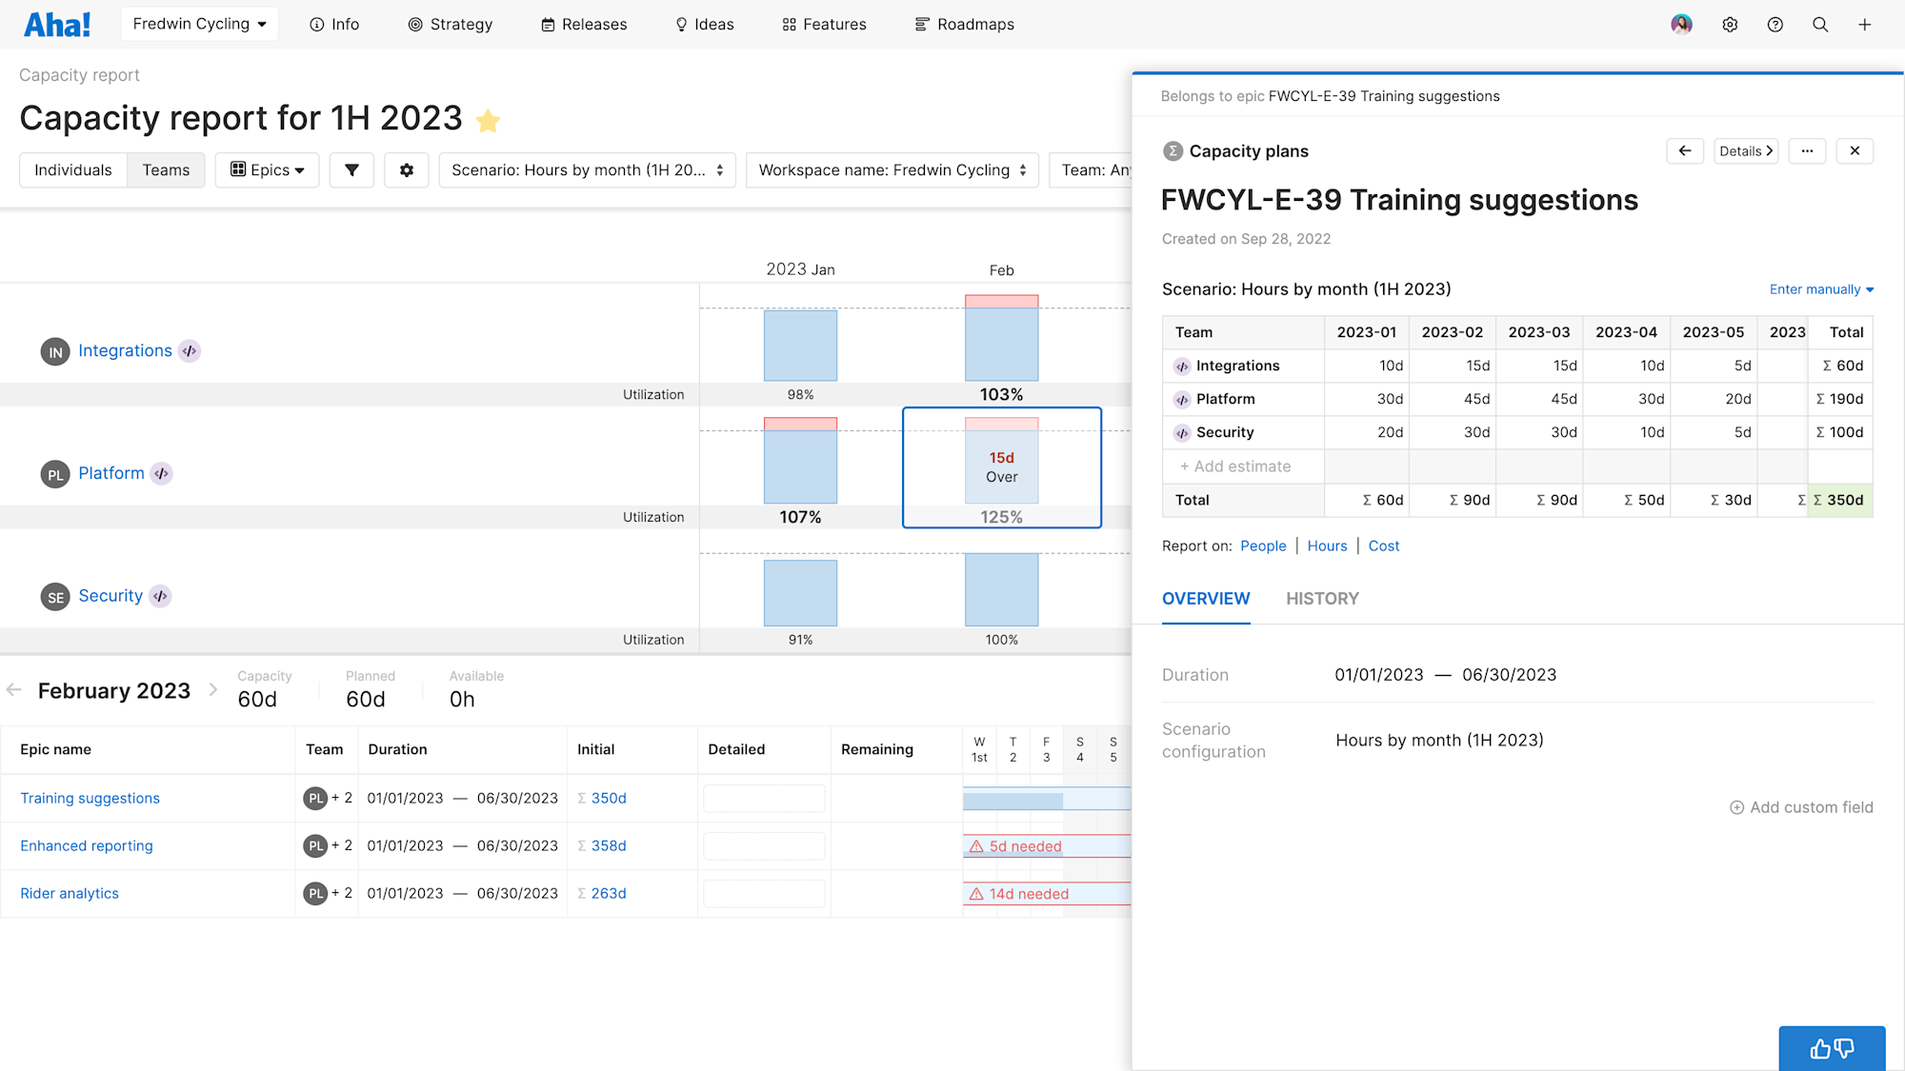The width and height of the screenshot is (1905, 1071).
Task: Open account settings gear in the top bar
Action: (x=1730, y=24)
